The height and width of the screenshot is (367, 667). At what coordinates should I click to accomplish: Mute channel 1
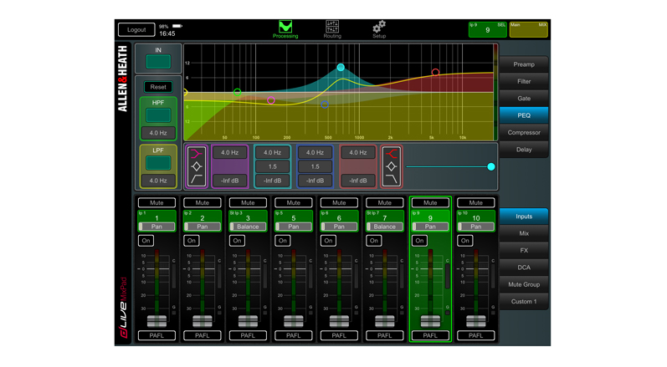156,202
